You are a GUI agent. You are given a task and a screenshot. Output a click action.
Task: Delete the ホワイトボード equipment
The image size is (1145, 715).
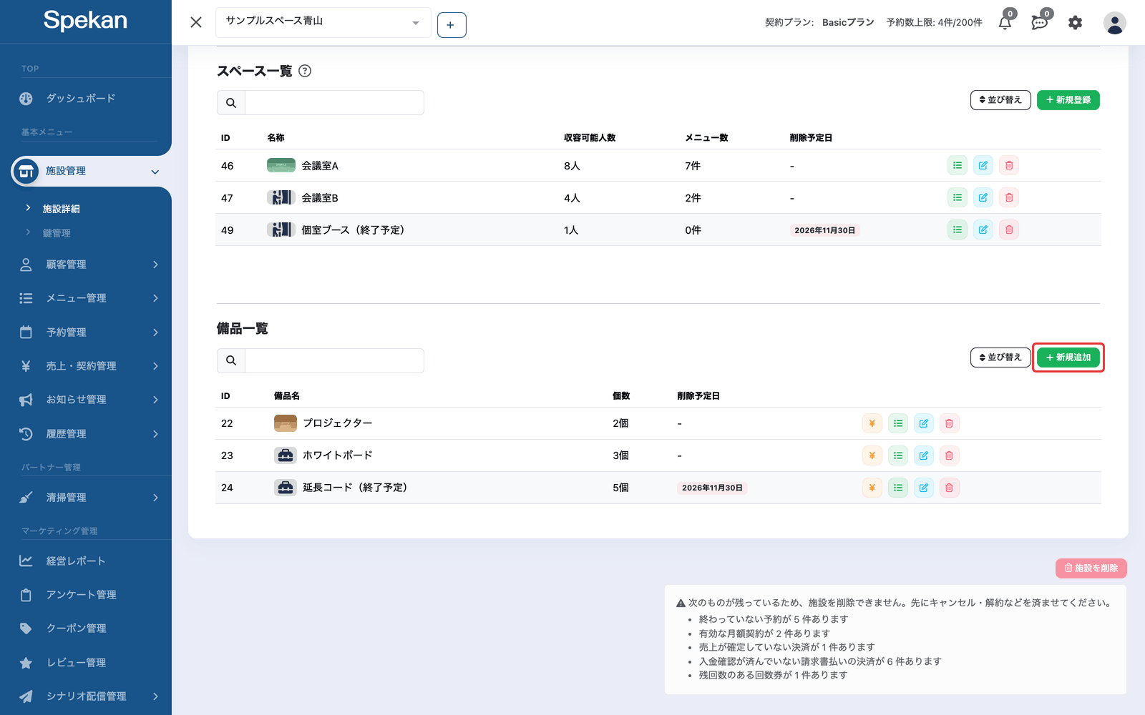tap(950, 455)
